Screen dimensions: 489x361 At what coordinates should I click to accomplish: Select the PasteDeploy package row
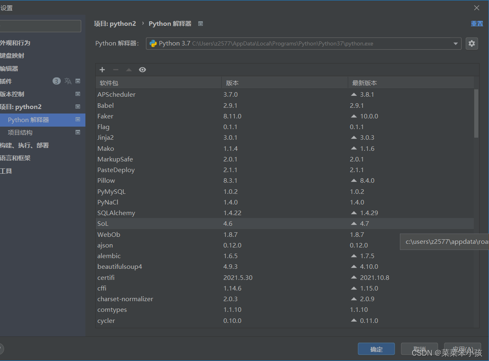pyautogui.click(x=285, y=170)
